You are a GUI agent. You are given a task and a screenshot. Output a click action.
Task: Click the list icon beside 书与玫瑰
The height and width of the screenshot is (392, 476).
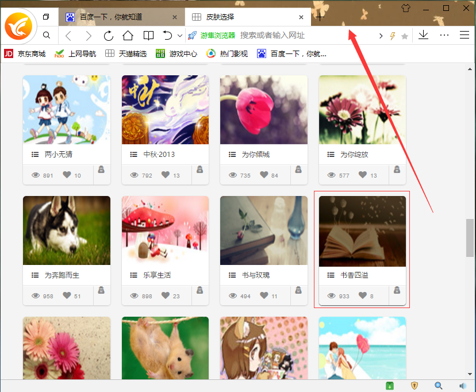(232, 275)
